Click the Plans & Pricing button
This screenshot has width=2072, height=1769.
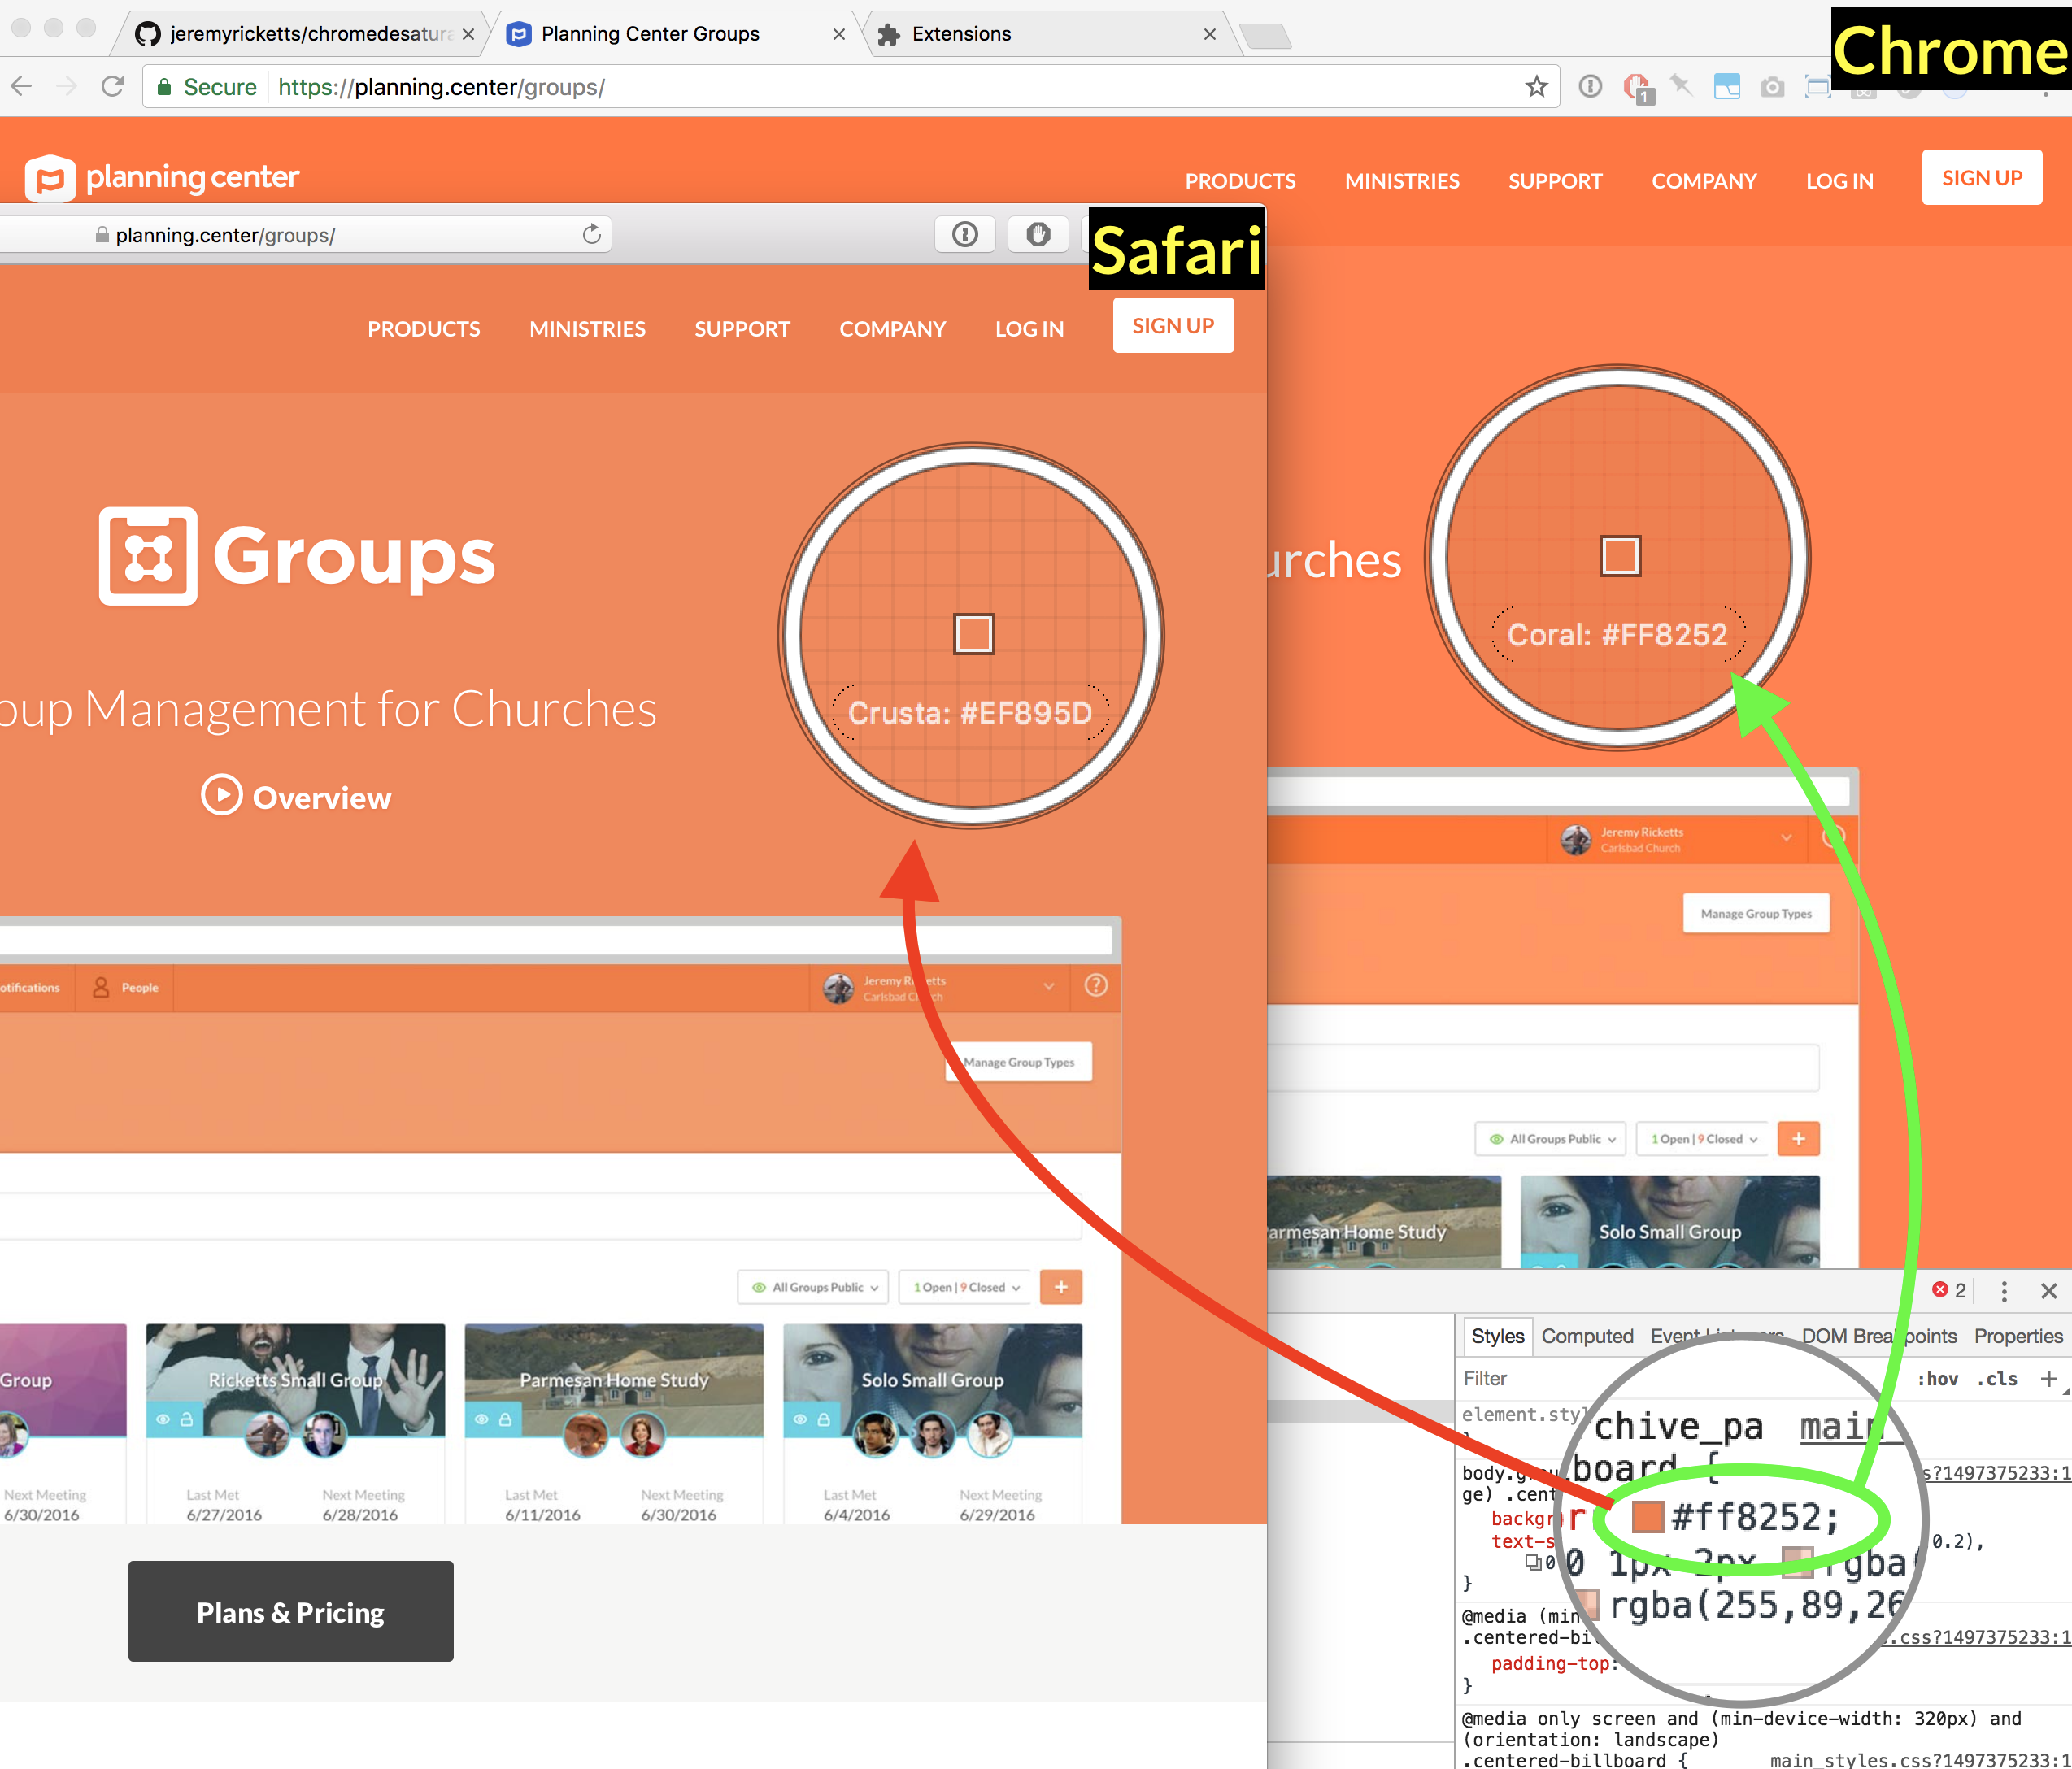(290, 1612)
